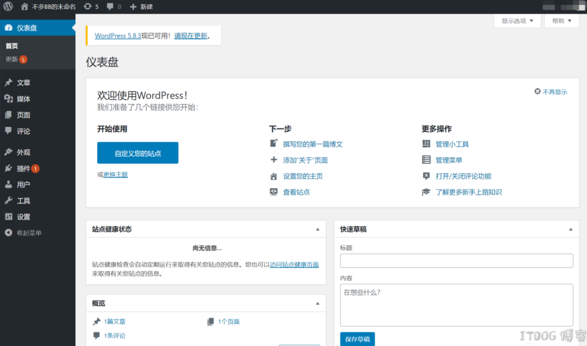The height and width of the screenshot is (346, 587).
Task: Open the 首页 submenu item
Action: (x=12, y=46)
